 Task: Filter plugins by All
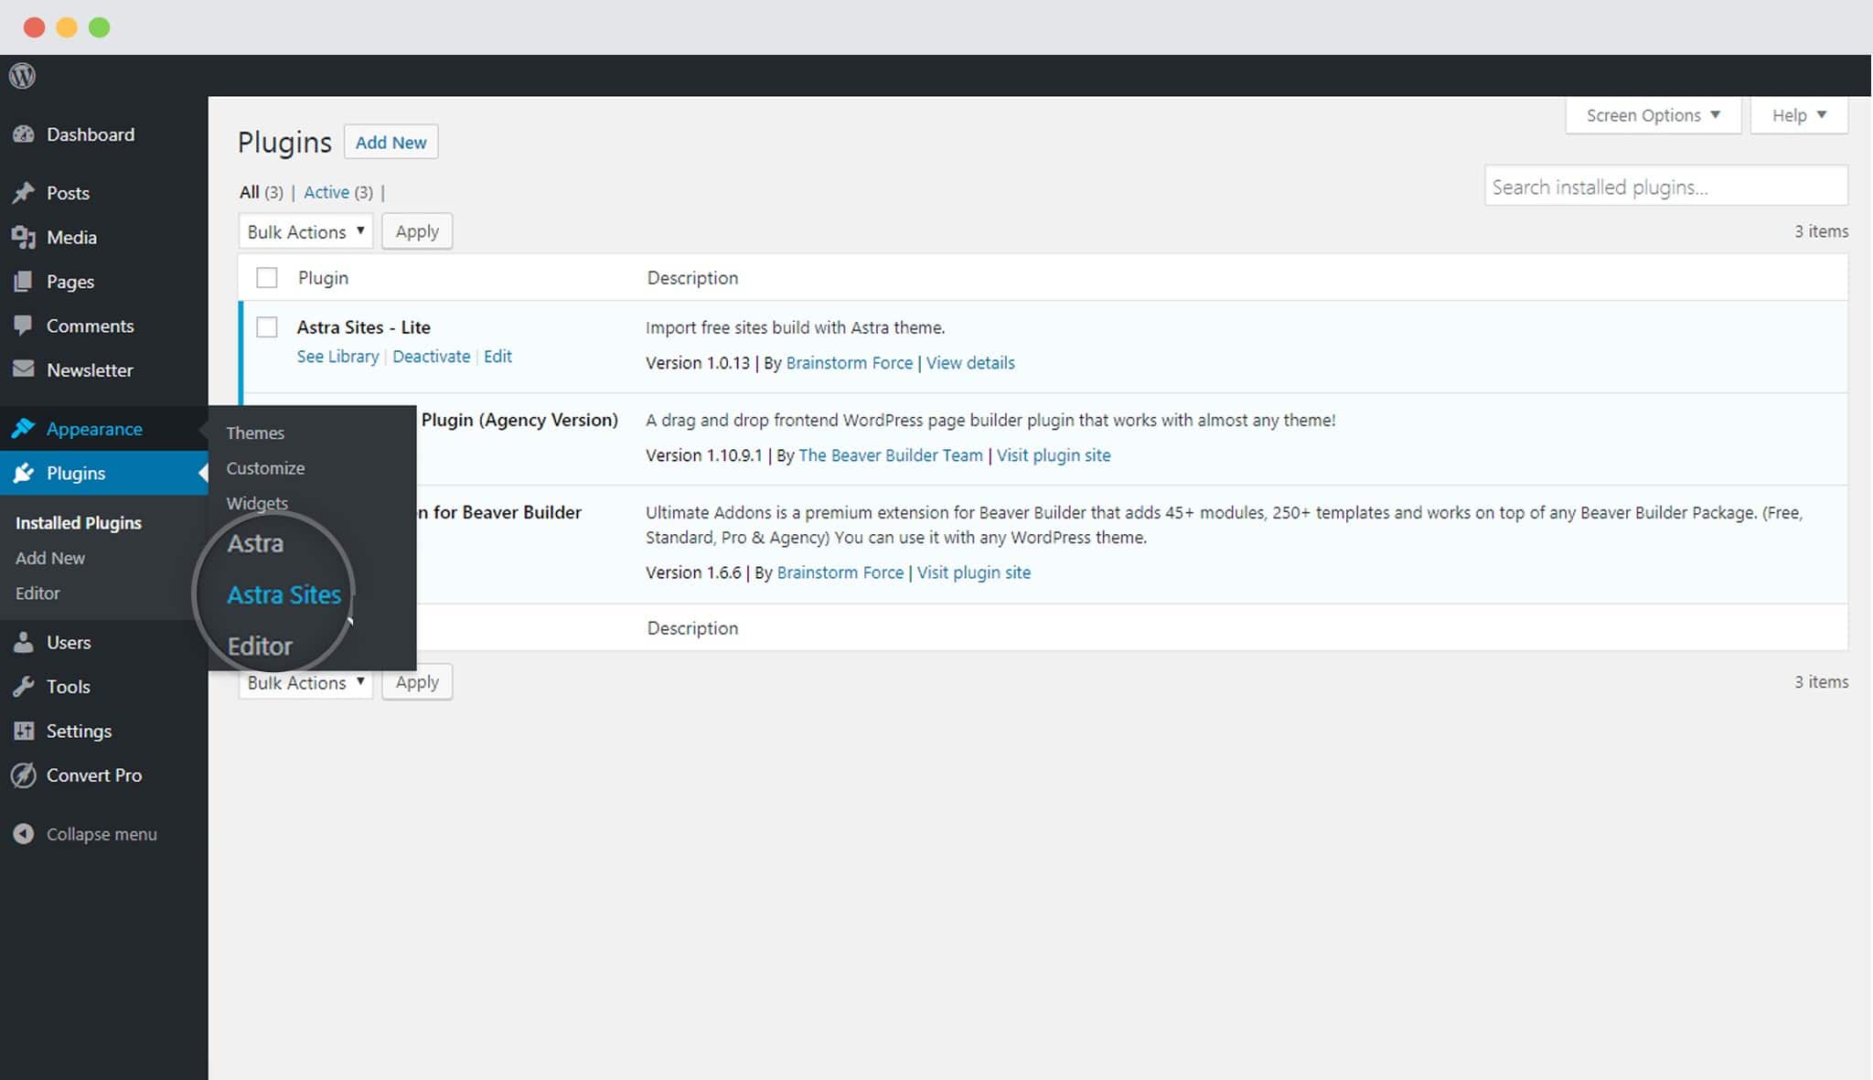250,192
